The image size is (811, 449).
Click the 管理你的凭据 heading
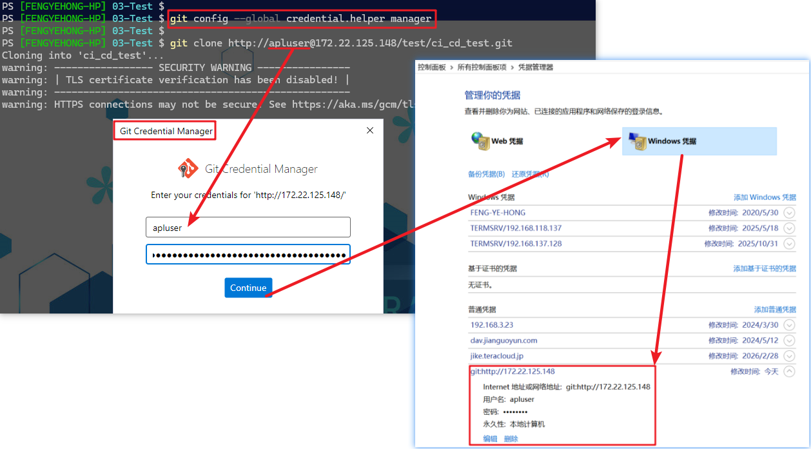click(493, 95)
